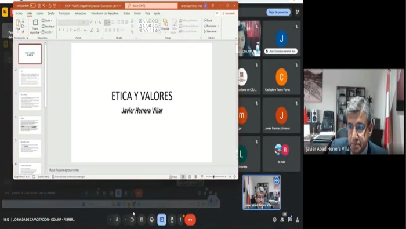
Task: Expand microphone options arrow
Action: tap(110, 220)
